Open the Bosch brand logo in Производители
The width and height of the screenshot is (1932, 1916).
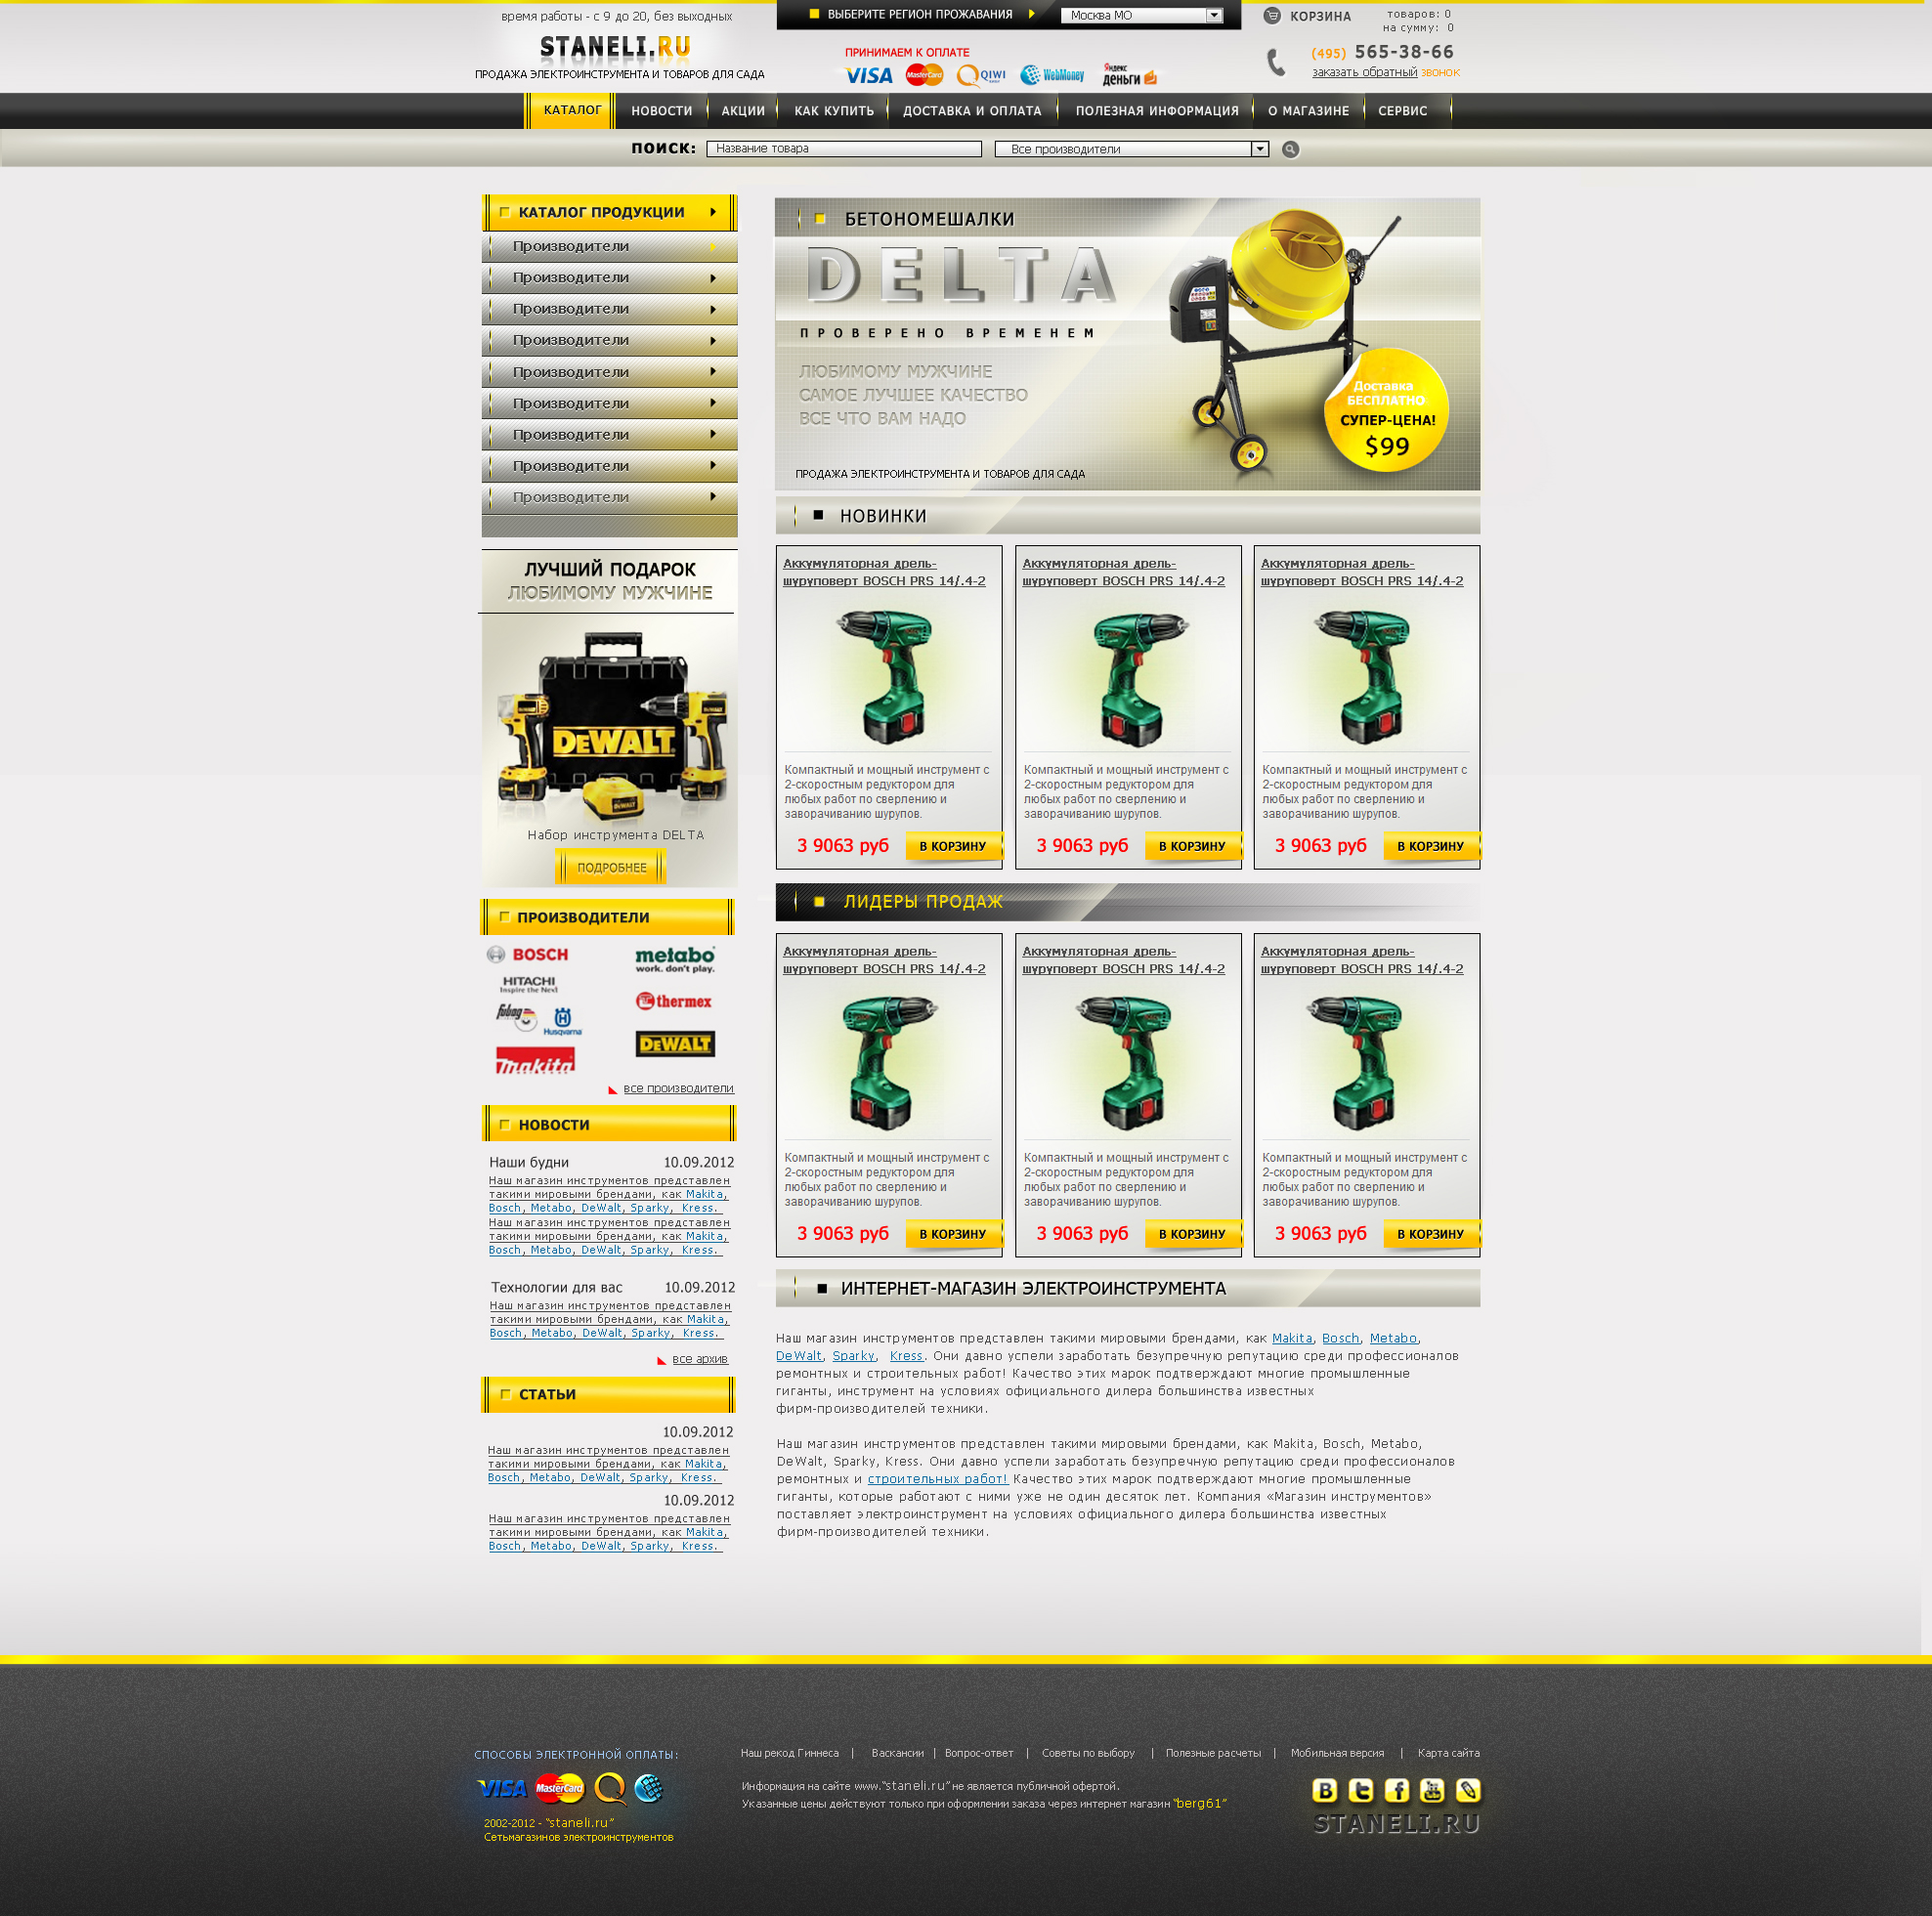pyautogui.click(x=528, y=954)
